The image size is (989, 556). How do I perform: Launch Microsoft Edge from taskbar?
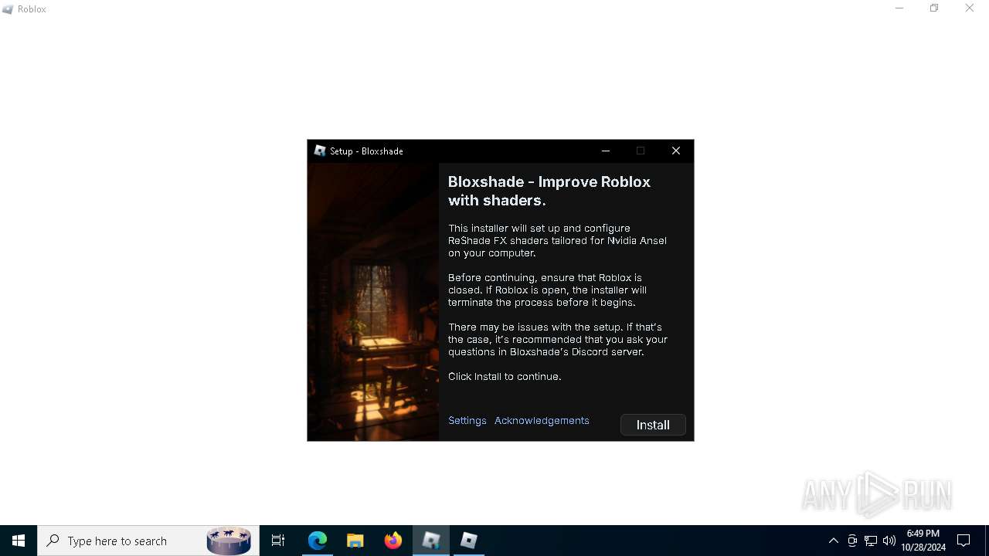pyautogui.click(x=318, y=541)
